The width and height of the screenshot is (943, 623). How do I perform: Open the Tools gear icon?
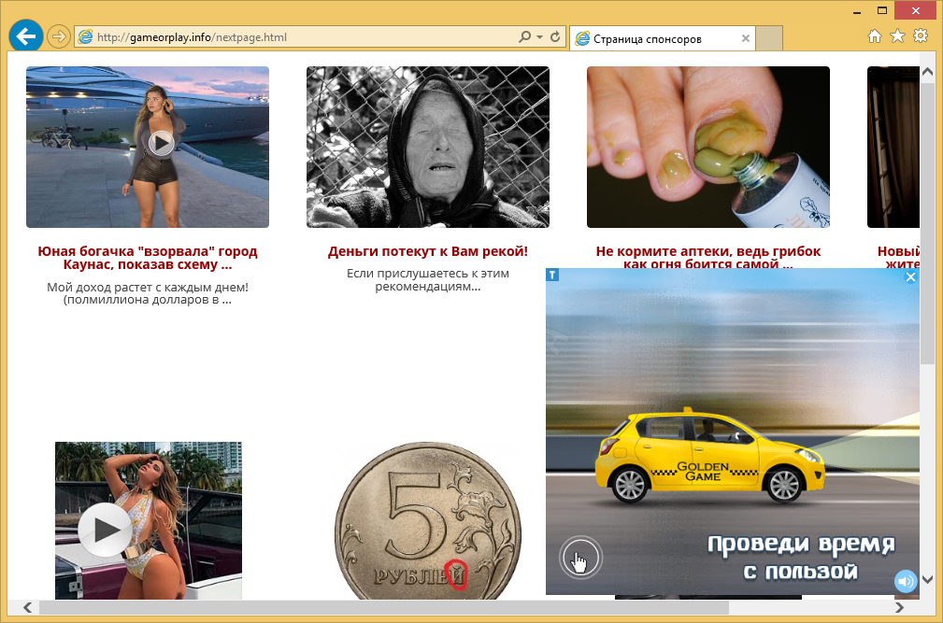(921, 36)
